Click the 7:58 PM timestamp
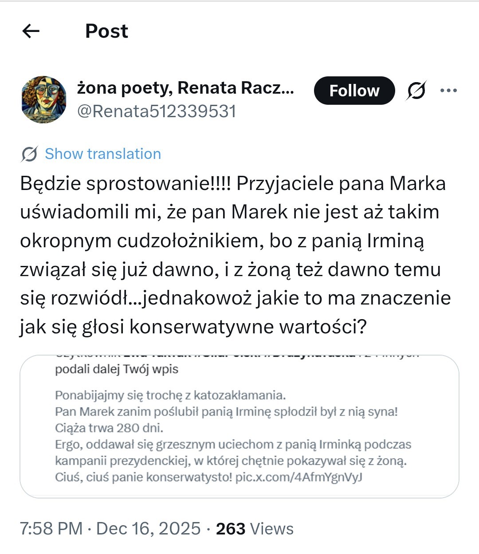The height and width of the screenshot is (554, 479). pos(51,529)
